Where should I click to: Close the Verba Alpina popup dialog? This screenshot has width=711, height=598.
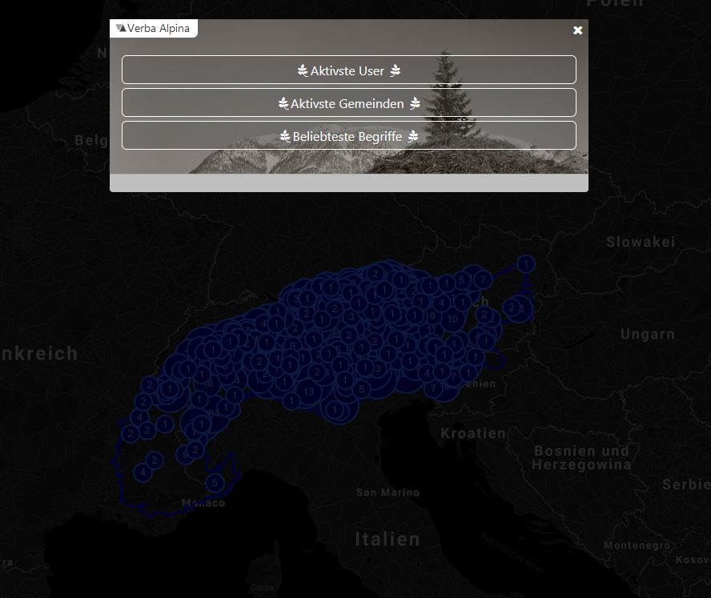coord(577,30)
